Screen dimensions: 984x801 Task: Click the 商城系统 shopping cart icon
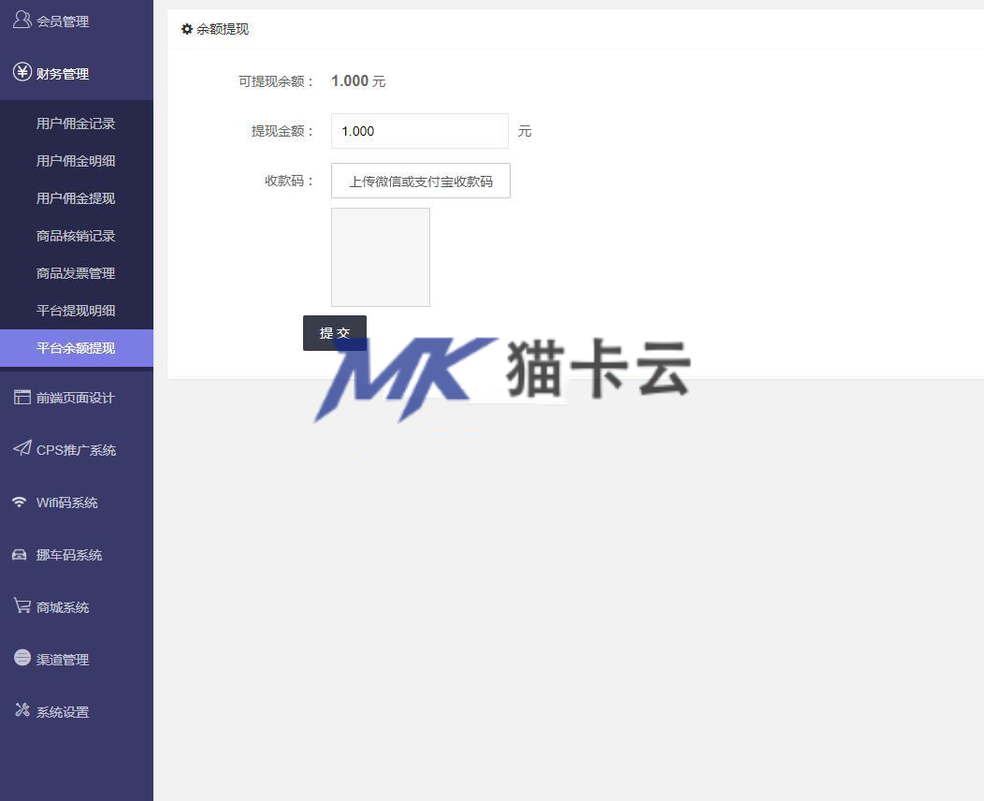click(22, 605)
